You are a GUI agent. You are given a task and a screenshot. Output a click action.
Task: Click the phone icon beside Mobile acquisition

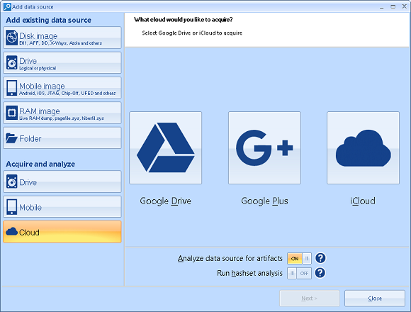click(12, 207)
